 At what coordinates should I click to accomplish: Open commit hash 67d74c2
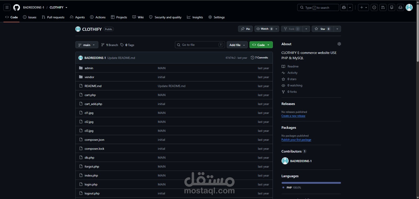coord(230,58)
